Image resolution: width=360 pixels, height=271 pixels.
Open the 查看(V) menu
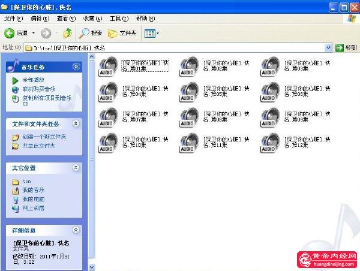pyautogui.click(x=67, y=19)
